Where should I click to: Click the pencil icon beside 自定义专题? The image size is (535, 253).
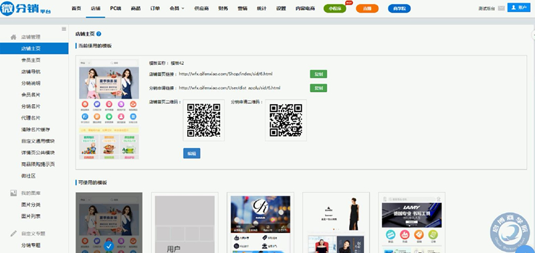(x=13, y=234)
